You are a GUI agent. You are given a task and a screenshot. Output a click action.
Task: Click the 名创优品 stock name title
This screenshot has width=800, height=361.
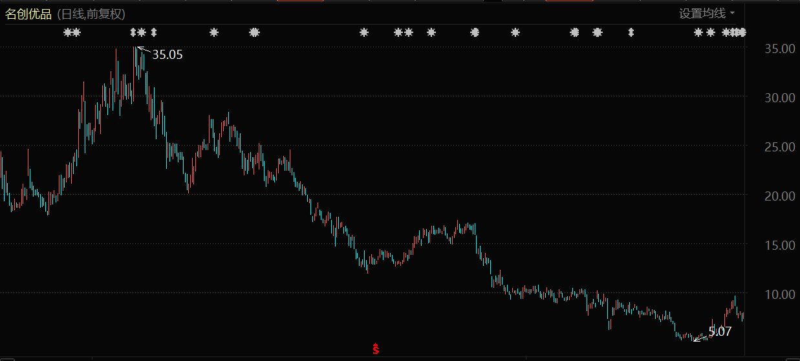click(x=28, y=14)
